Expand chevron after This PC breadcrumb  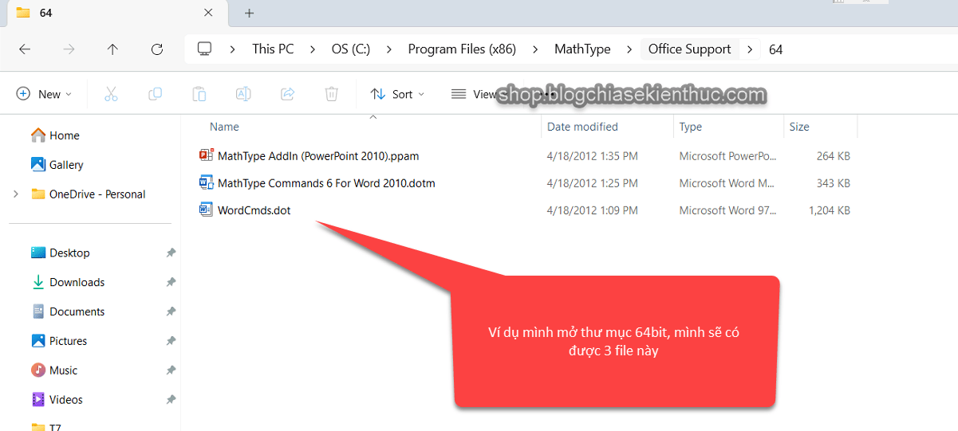(x=312, y=49)
